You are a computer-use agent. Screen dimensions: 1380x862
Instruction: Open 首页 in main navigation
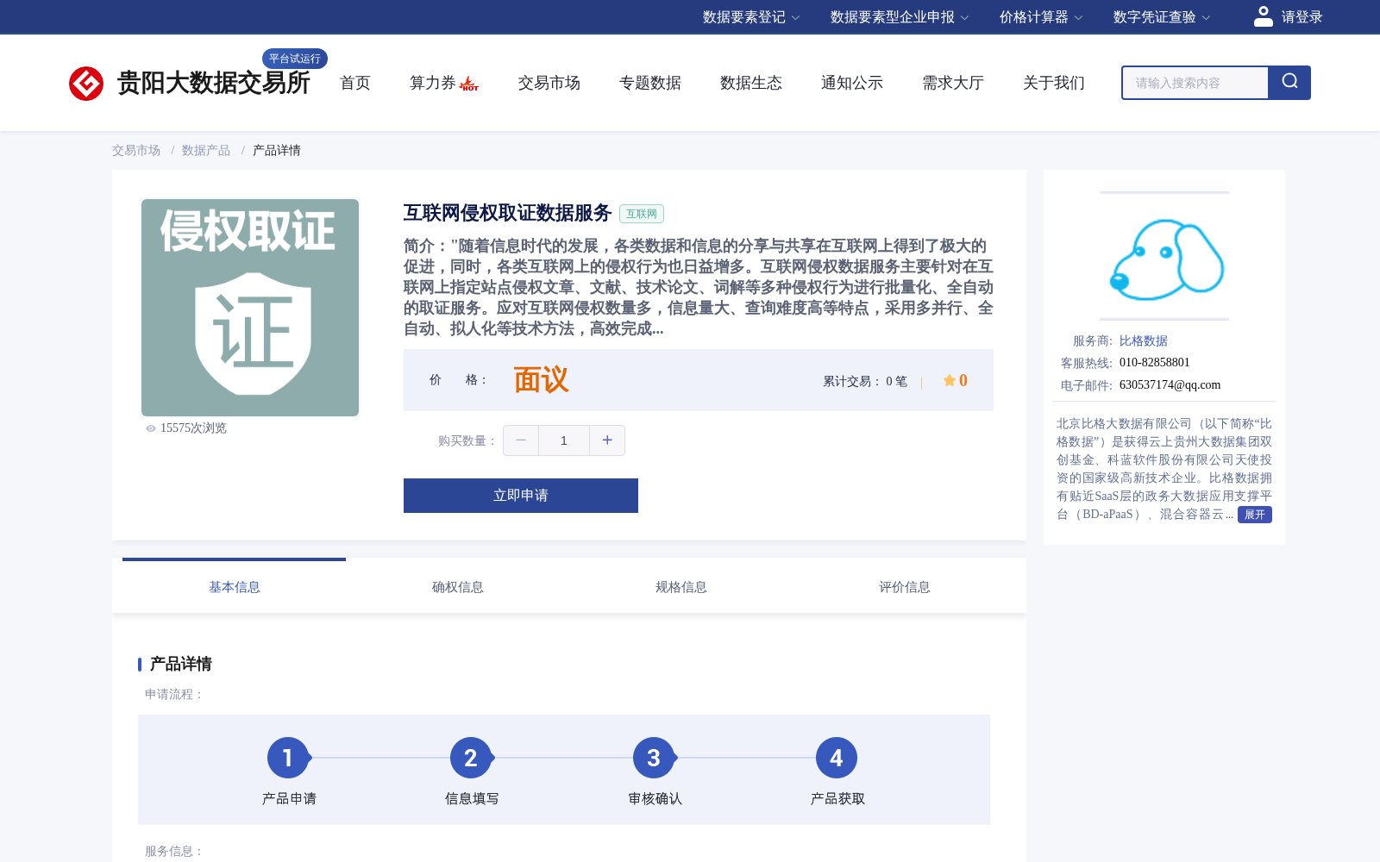355,83
